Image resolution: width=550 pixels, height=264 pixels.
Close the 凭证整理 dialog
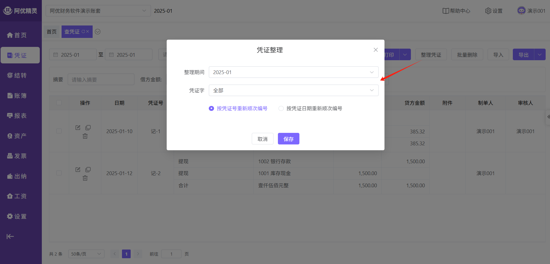tap(375, 50)
